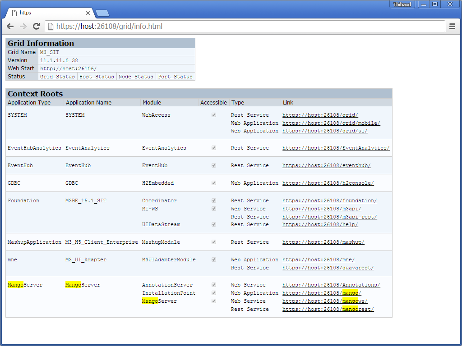This screenshot has width=462, height=346.
Task: Open the h2console web application link
Action: click(x=328, y=183)
